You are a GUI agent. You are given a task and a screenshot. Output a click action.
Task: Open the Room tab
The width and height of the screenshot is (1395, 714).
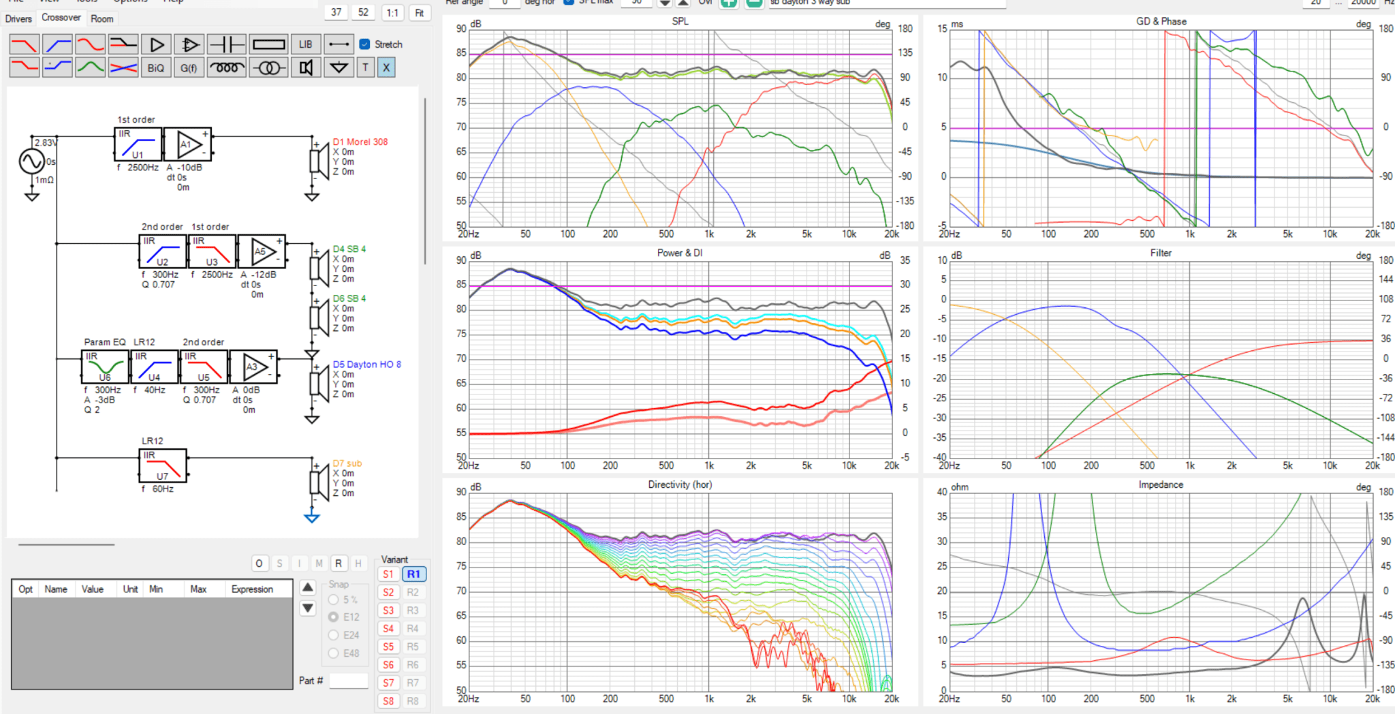tap(102, 18)
